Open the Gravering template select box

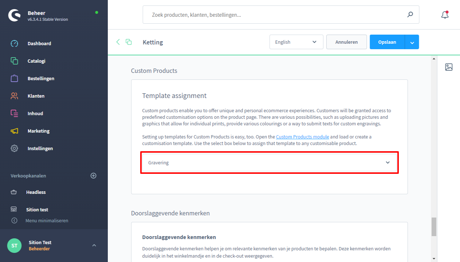click(269, 163)
